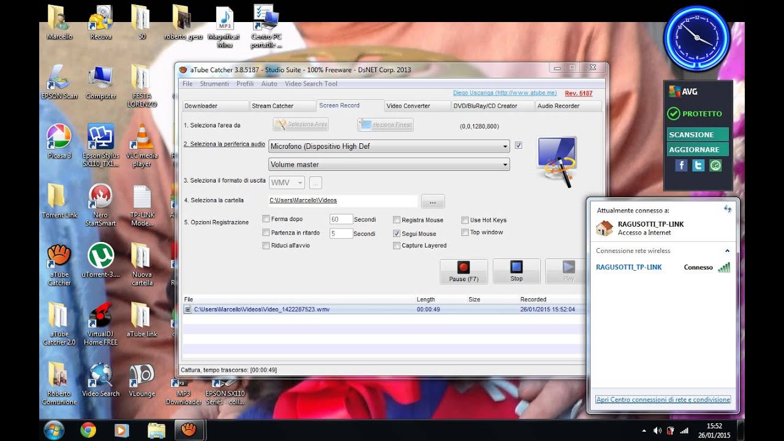Open the MP3 Downloader shortcut
Viewport: 784px width, 441px height.
[x=183, y=392]
